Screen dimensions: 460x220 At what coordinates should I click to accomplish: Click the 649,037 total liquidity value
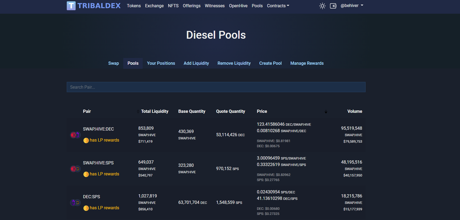[x=146, y=162]
